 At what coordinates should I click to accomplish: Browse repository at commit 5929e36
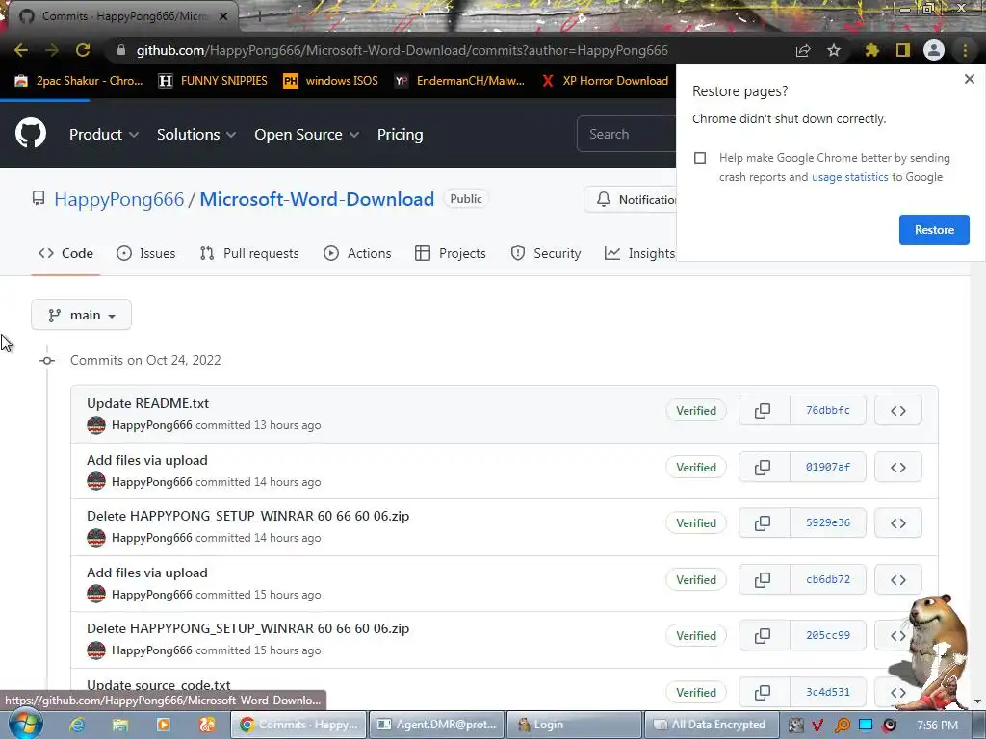(898, 522)
